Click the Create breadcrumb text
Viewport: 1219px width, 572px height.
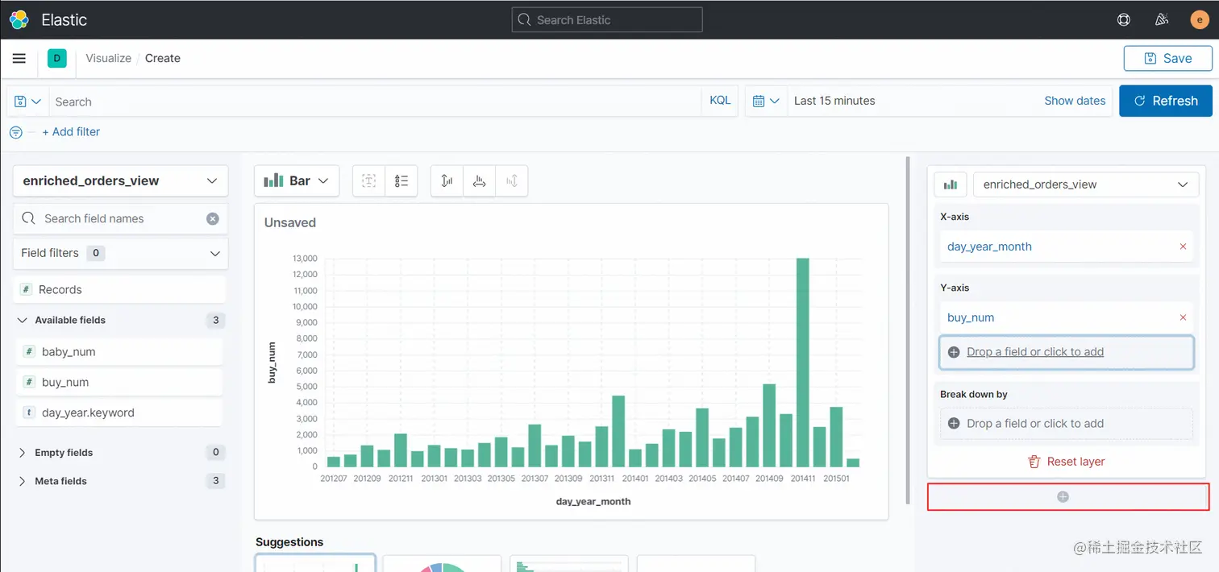(x=163, y=58)
